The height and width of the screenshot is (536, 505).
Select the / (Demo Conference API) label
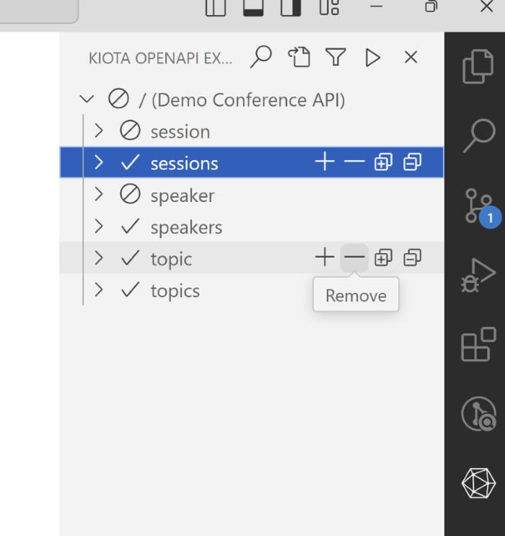click(242, 100)
